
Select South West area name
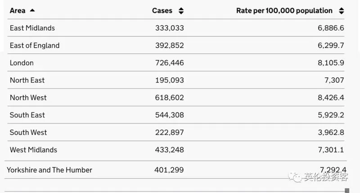28,132
